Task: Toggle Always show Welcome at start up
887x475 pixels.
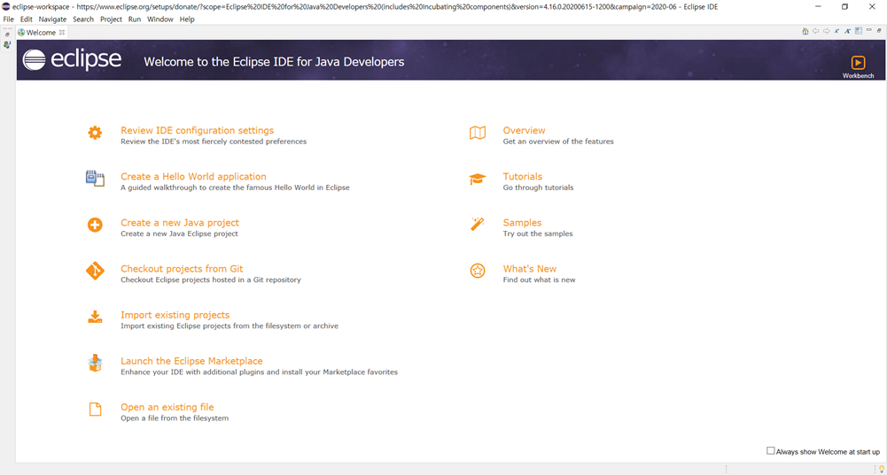Action: point(770,451)
